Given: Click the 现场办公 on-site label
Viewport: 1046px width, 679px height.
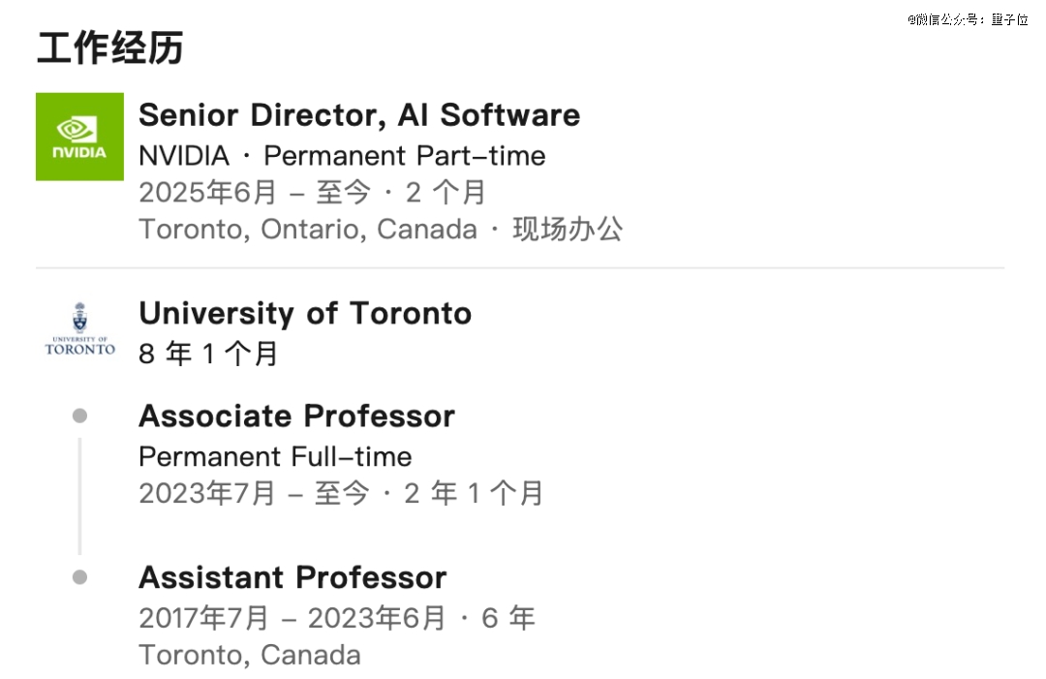Looking at the screenshot, I should click(x=568, y=229).
